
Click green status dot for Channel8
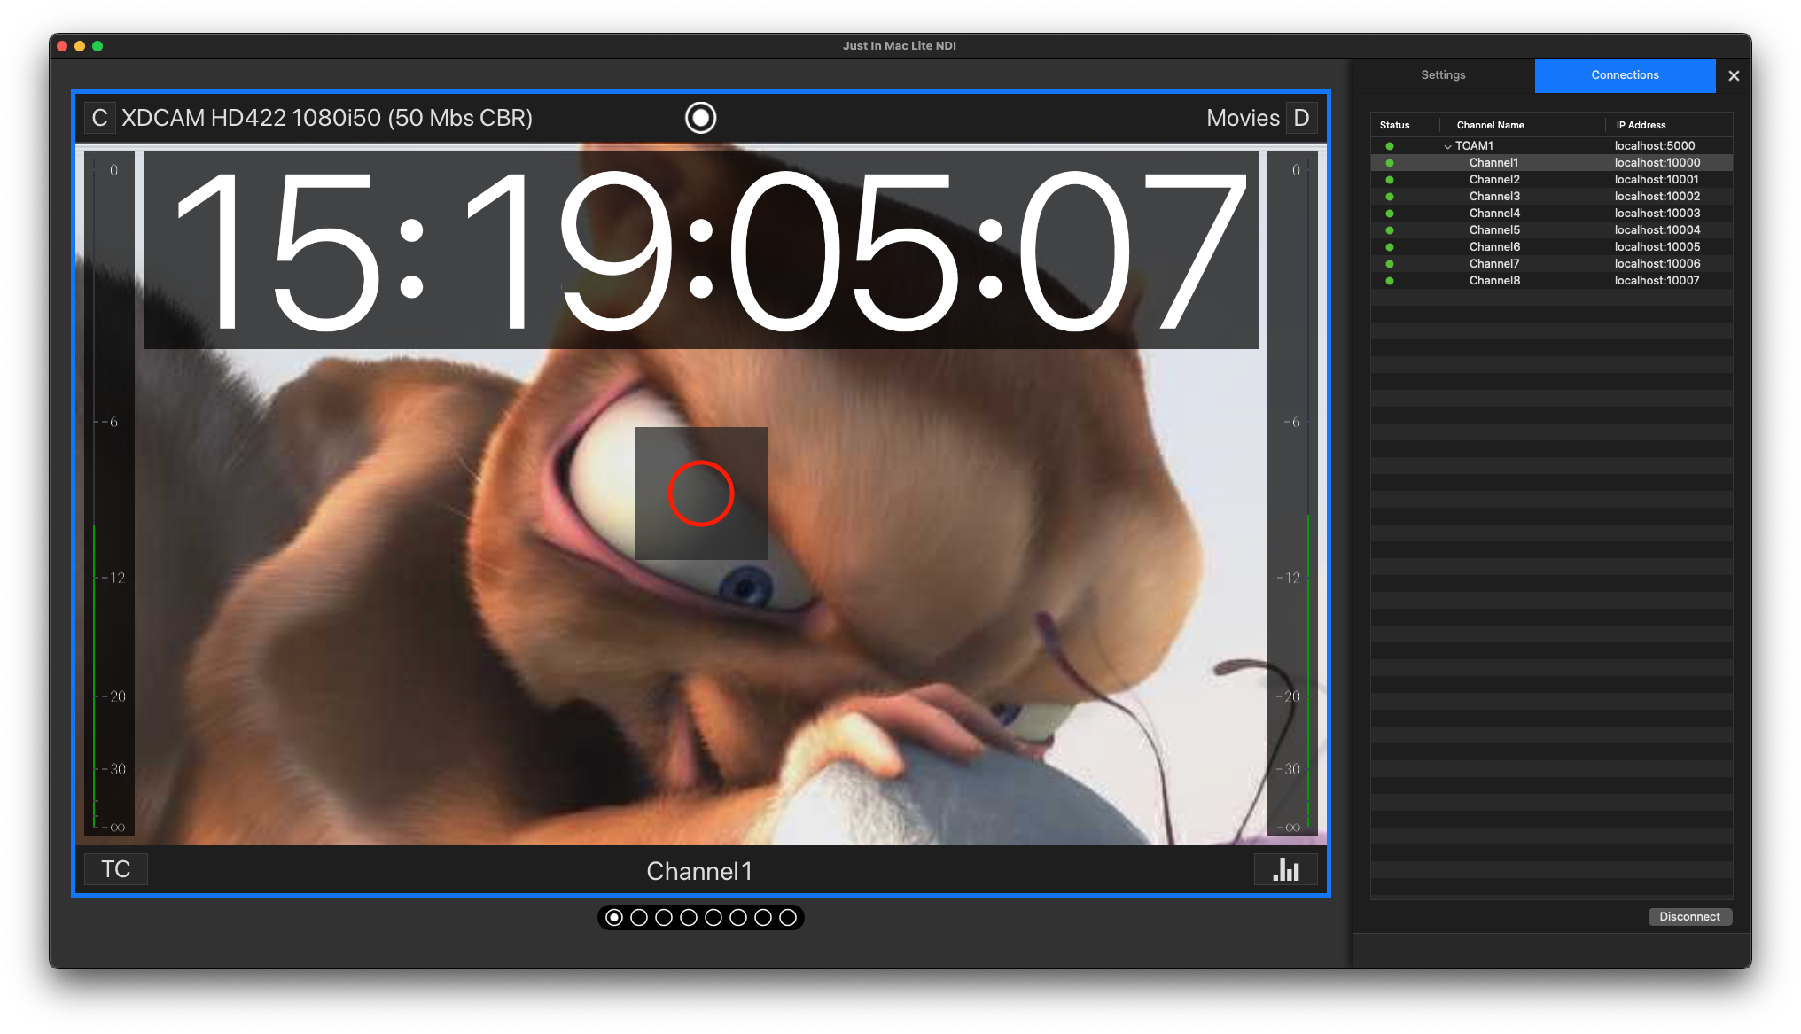[x=1390, y=281]
